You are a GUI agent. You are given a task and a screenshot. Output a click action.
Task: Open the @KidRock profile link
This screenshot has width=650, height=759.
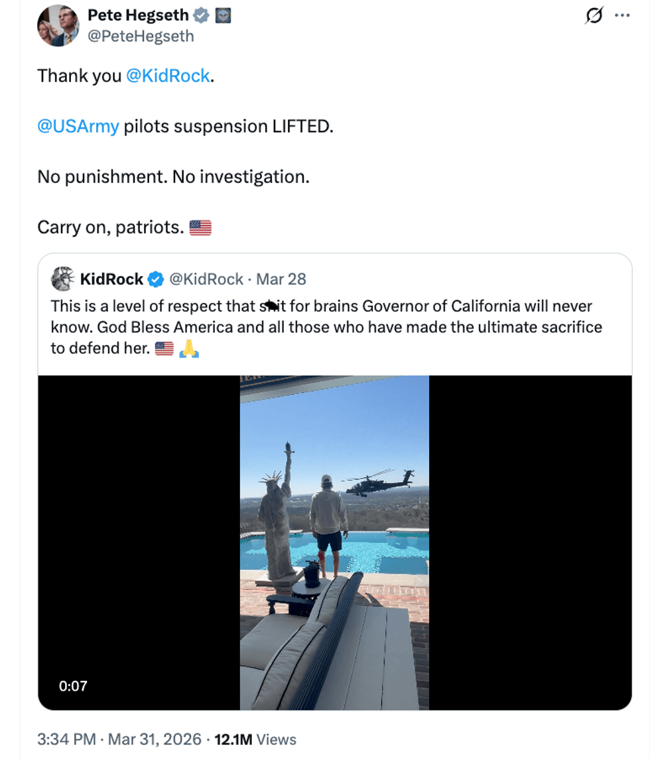point(167,76)
